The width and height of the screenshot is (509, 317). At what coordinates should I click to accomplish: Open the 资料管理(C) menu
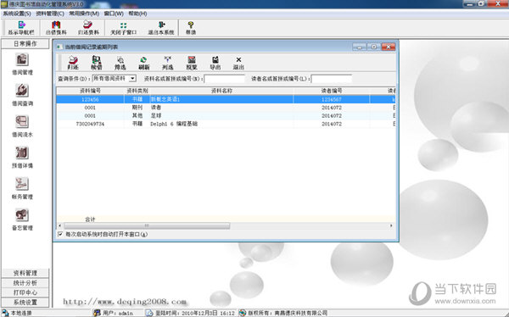50,14
